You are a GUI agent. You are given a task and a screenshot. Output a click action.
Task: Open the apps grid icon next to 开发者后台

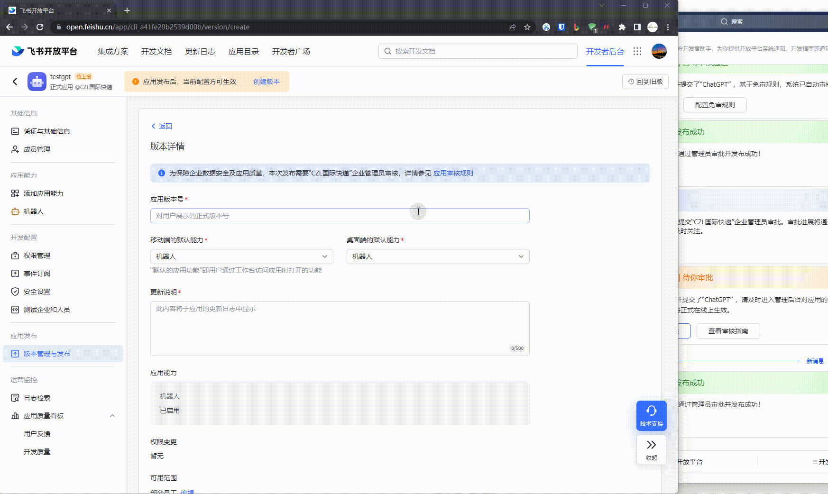click(x=637, y=51)
